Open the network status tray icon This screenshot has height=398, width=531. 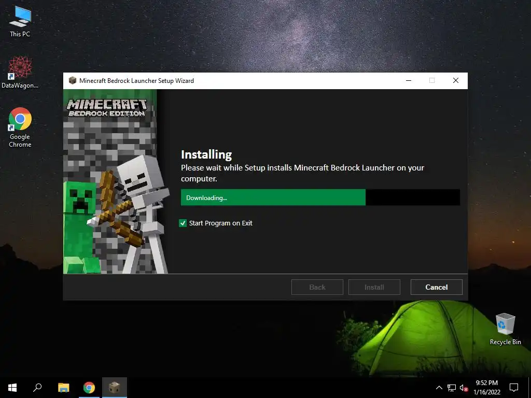(452, 388)
